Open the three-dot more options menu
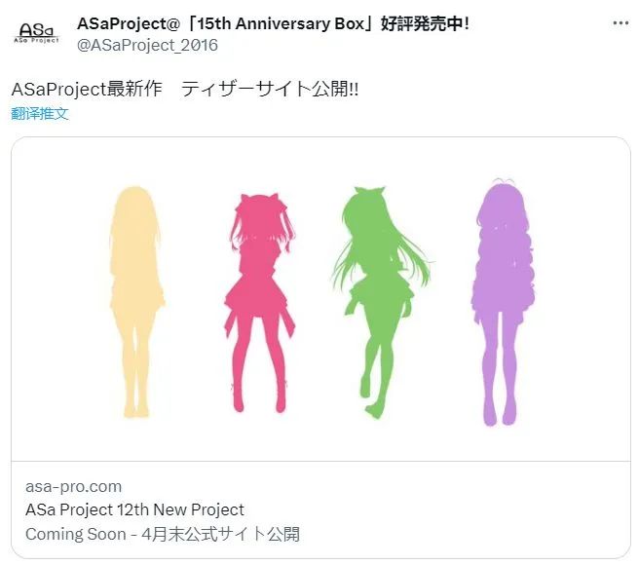Screen dimensions: 639x565 [620, 22]
